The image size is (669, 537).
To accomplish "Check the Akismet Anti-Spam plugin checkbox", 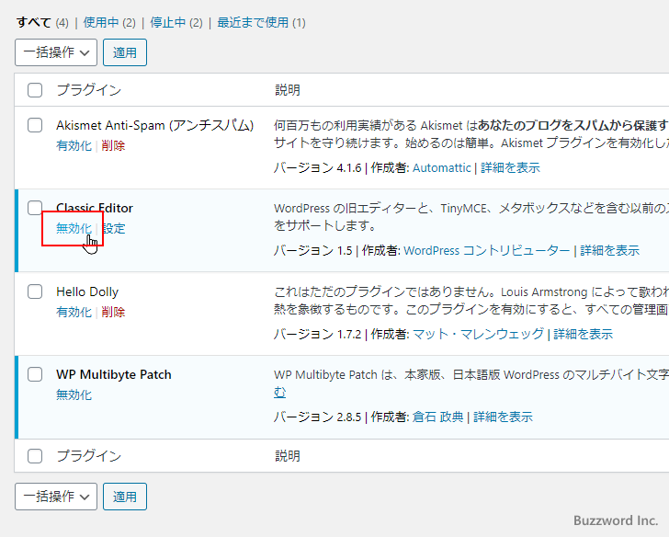I will click(x=35, y=125).
